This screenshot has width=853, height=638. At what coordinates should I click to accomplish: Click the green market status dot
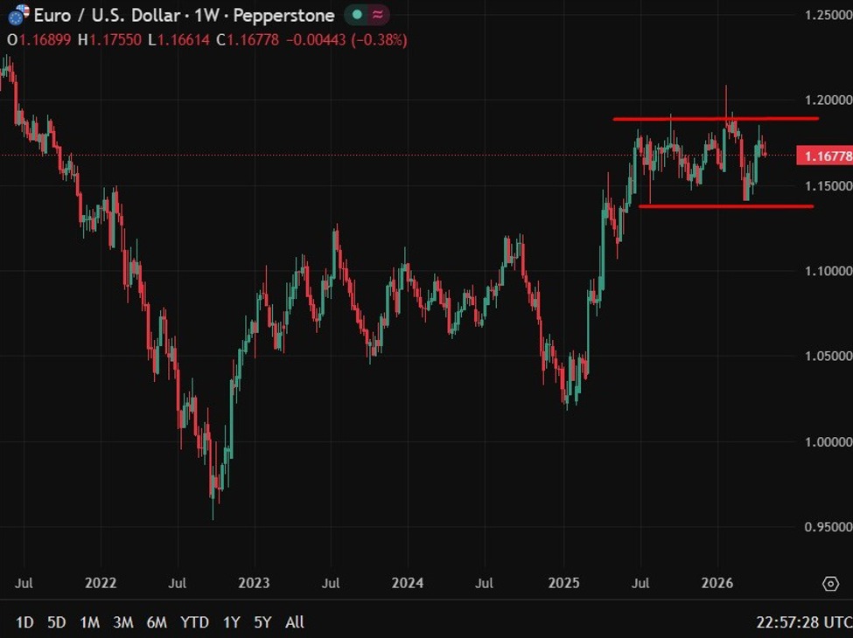coord(357,16)
